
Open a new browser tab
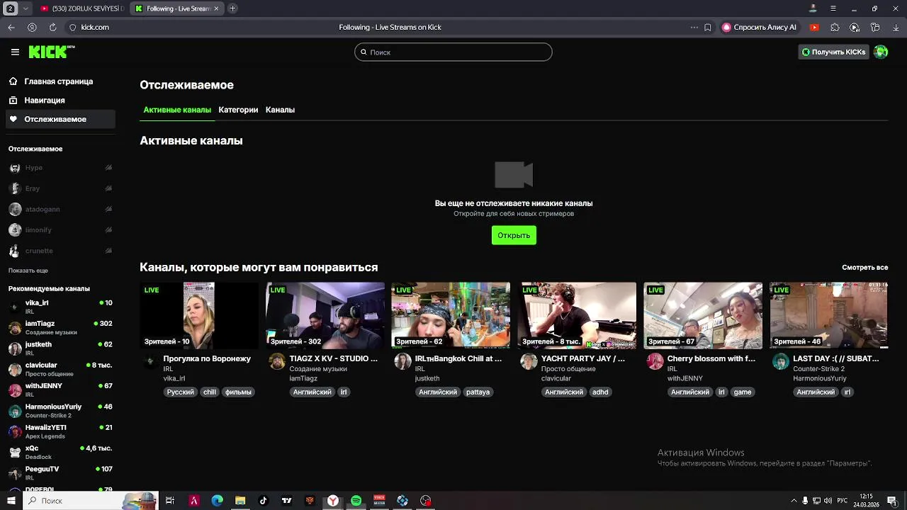[232, 8]
